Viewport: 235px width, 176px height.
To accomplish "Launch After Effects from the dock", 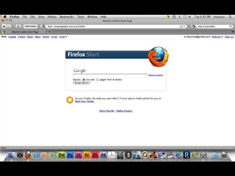I will click(103, 155).
